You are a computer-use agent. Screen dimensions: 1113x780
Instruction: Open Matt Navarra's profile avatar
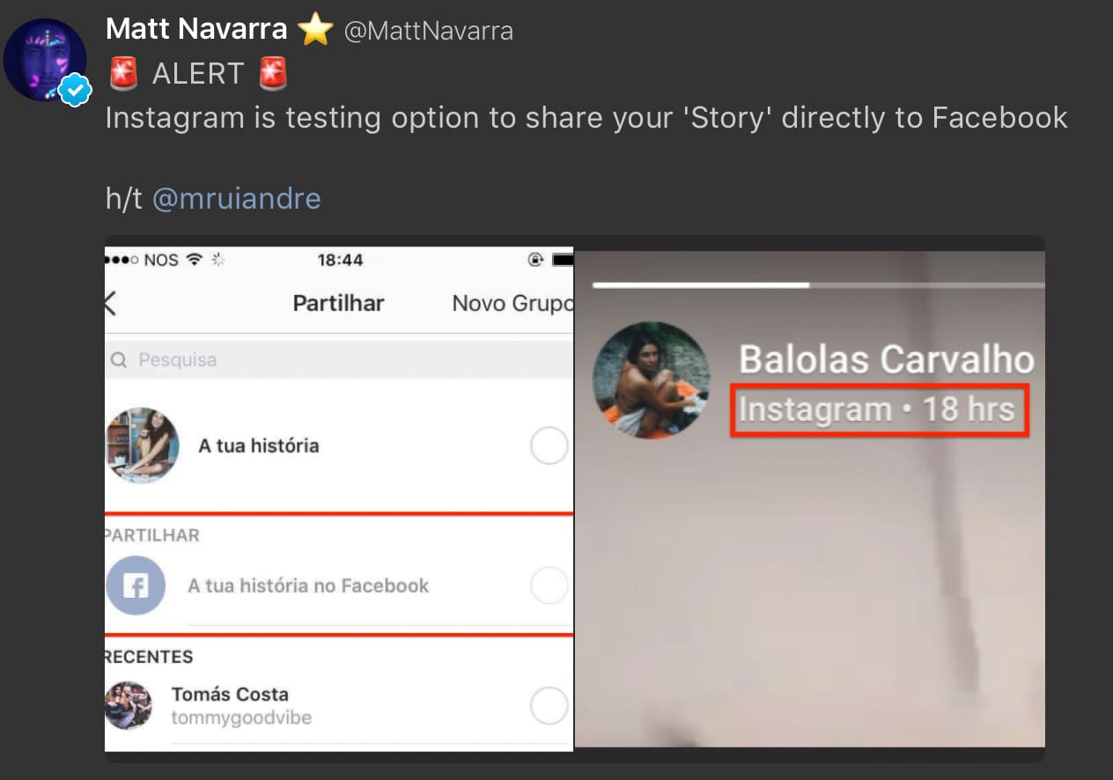[45, 60]
